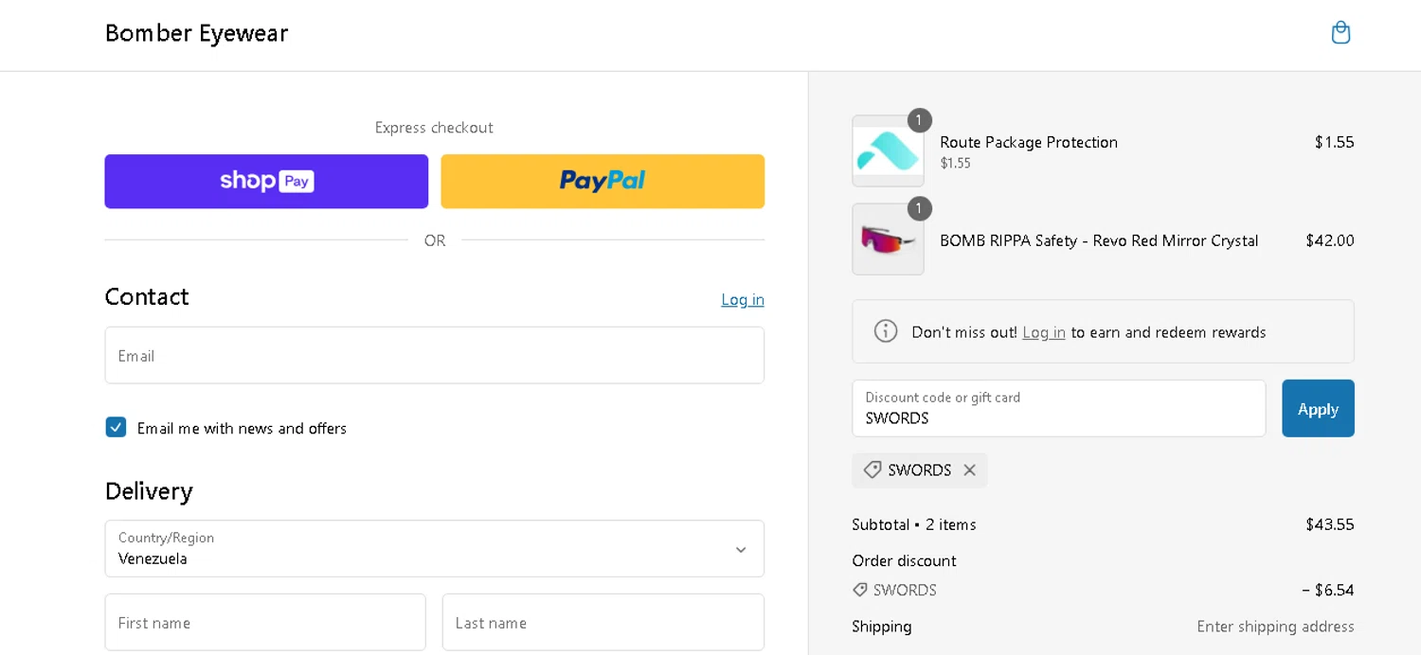Open the Bomber Eyewear store link

tap(196, 33)
